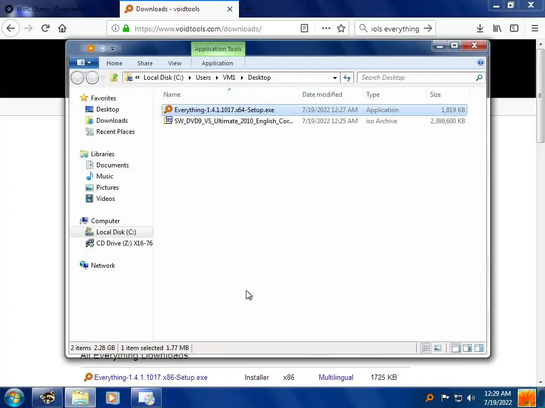Toggle the details pane layout button
This screenshot has width=545, height=408.
click(467, 348)
